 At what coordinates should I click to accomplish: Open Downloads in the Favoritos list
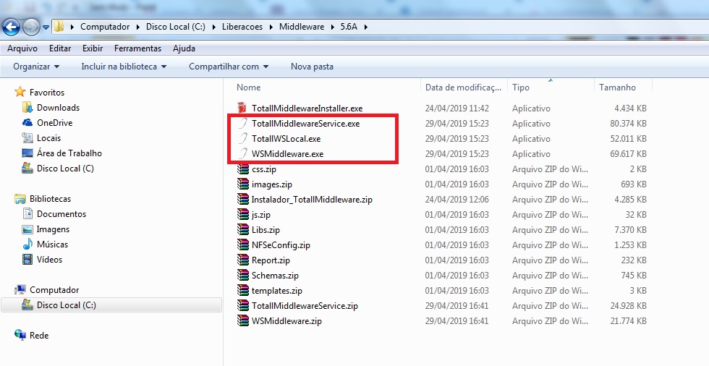pyautogui.click(x=58, y=108)
